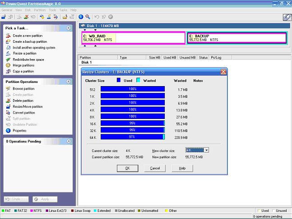
Task: Click the Create a new partition icon
Action: (8, 36)
